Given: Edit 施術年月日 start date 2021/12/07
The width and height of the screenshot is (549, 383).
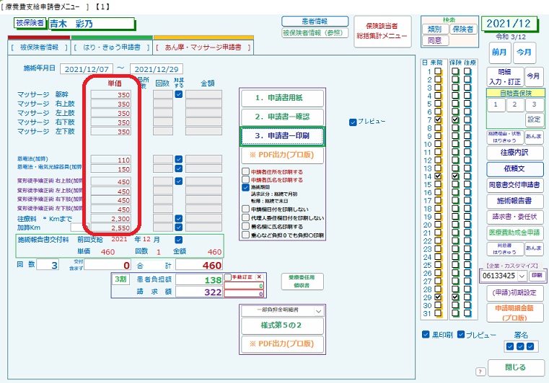Looking at the screenshot, I should [x=87, y=69].
